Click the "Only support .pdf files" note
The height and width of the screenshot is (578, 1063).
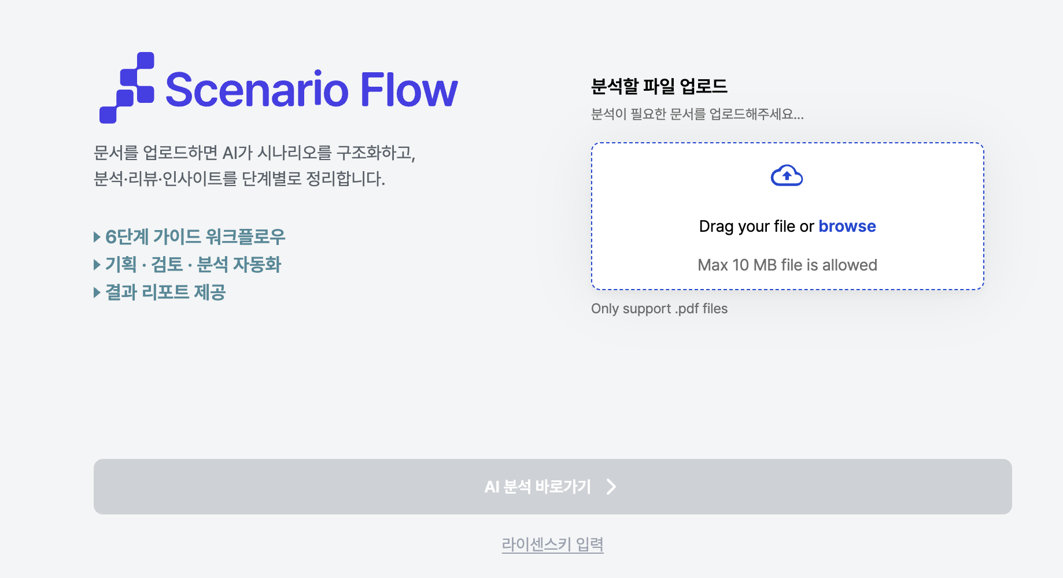pos(659,309)
